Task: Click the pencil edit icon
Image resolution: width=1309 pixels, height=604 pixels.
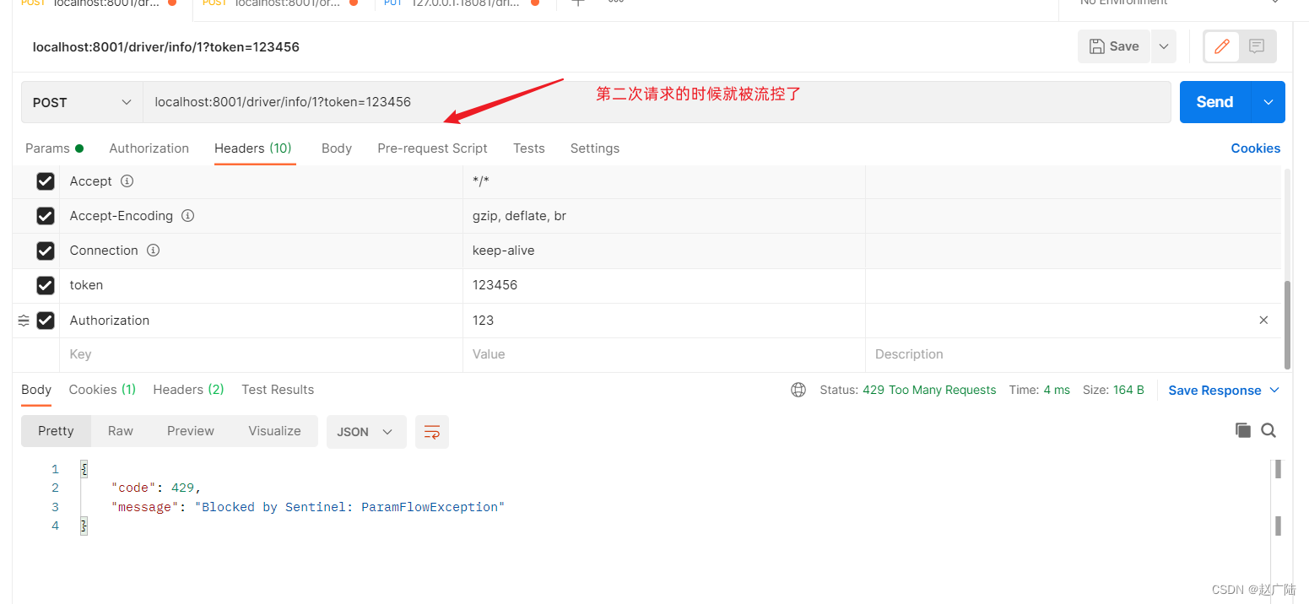Action: coord(1221,46)
